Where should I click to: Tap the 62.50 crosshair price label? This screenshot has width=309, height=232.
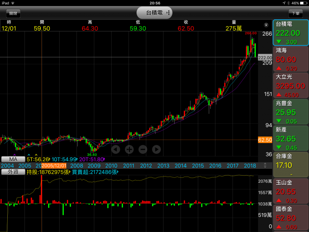[265, 140]
